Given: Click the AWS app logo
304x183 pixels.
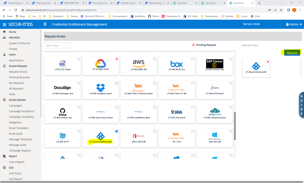Looking at the screenshot, I should point(139,63).
